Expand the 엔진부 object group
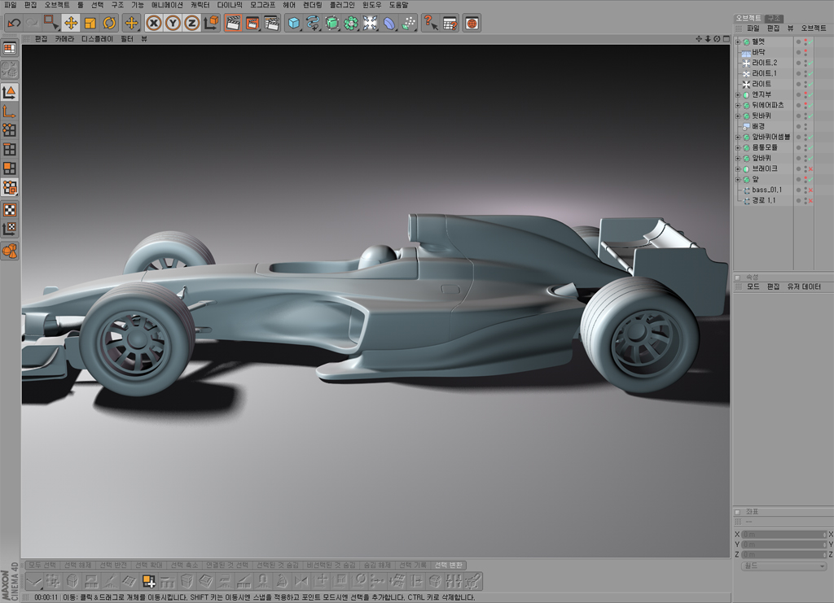The height and width of the screenshot is (603, 834). click(738, 94)
